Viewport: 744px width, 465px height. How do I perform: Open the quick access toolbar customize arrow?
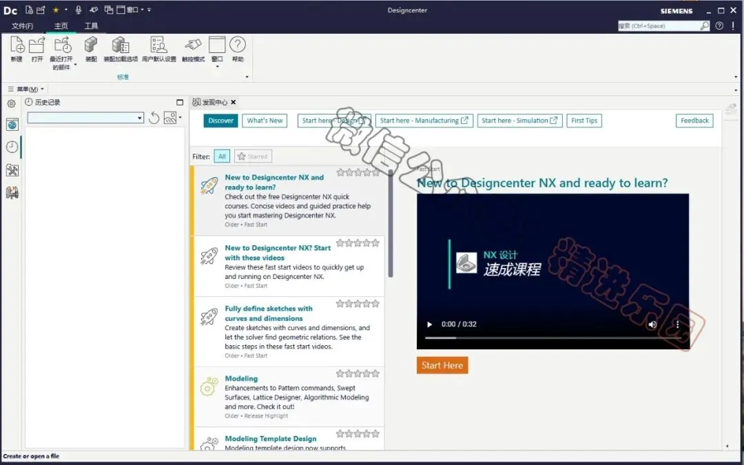[149, 10]
